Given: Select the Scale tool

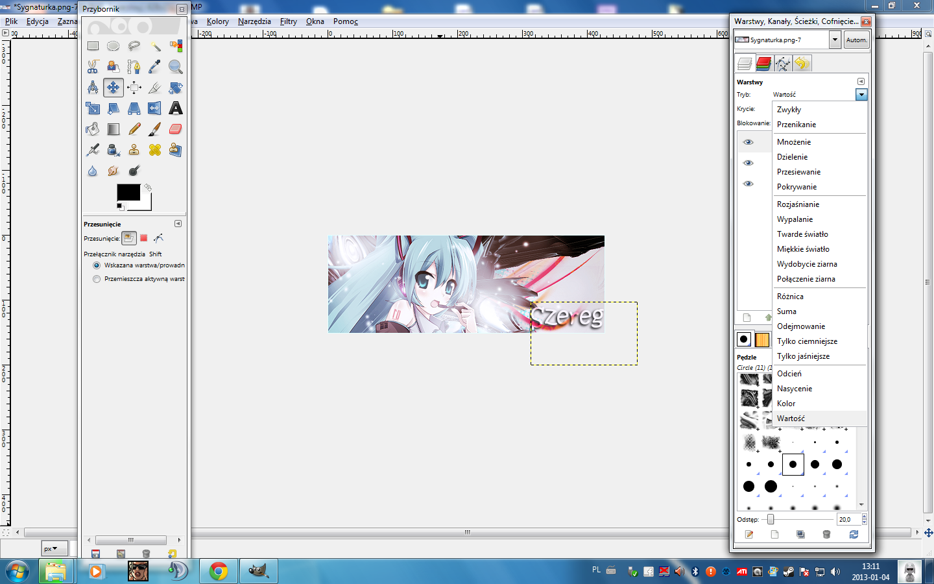Looking at the screenshot, I should (x=93, y=108).
